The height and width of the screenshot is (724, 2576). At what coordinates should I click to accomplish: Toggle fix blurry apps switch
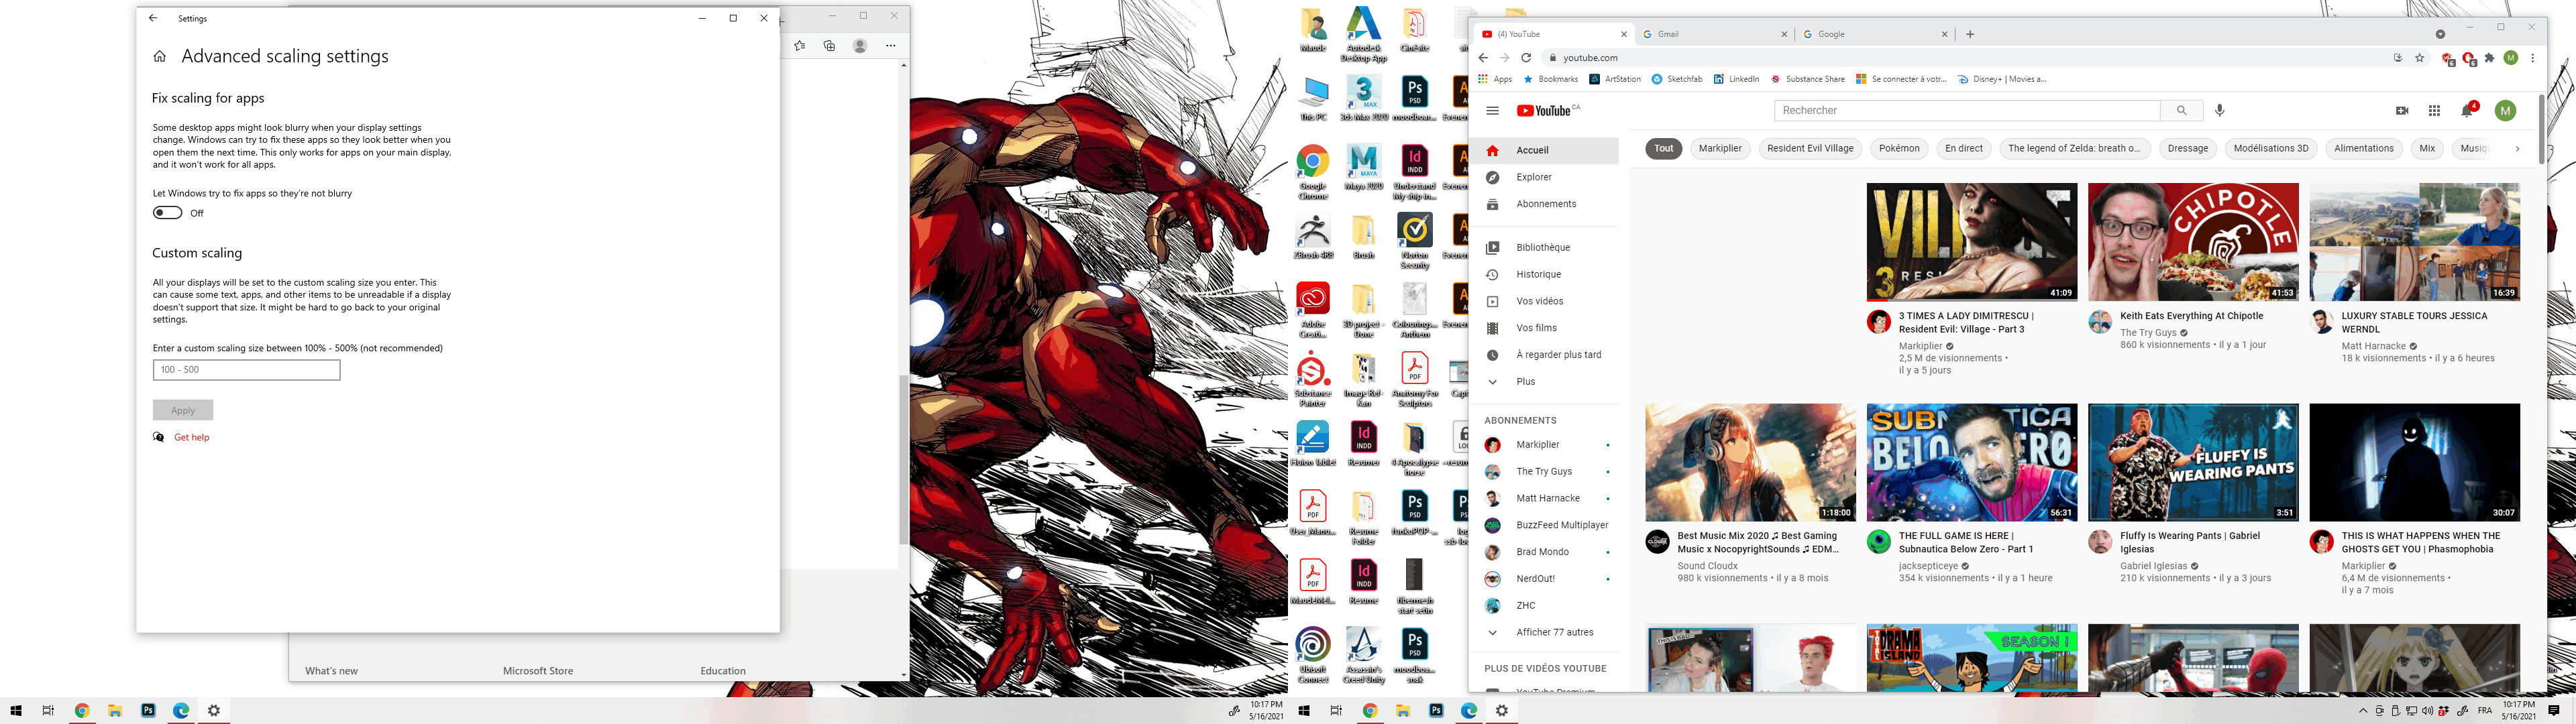pos(167,213)
